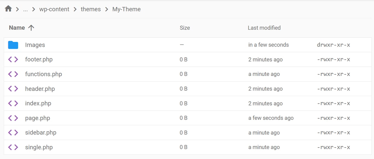Open the footer.php file

pyautogui.click(x=39, y=59)
